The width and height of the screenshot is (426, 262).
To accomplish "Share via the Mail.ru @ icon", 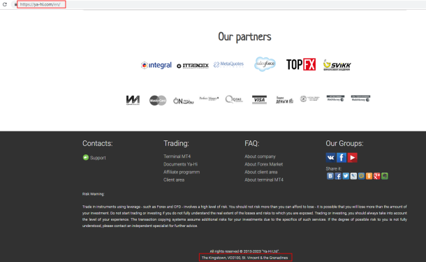I will click(361, 176).
